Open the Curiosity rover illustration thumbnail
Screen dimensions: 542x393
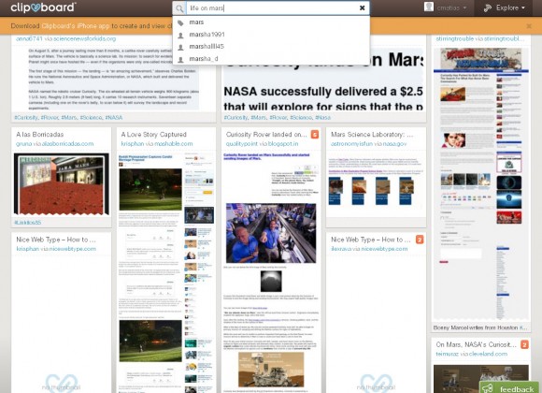click(x=271, y=370)
